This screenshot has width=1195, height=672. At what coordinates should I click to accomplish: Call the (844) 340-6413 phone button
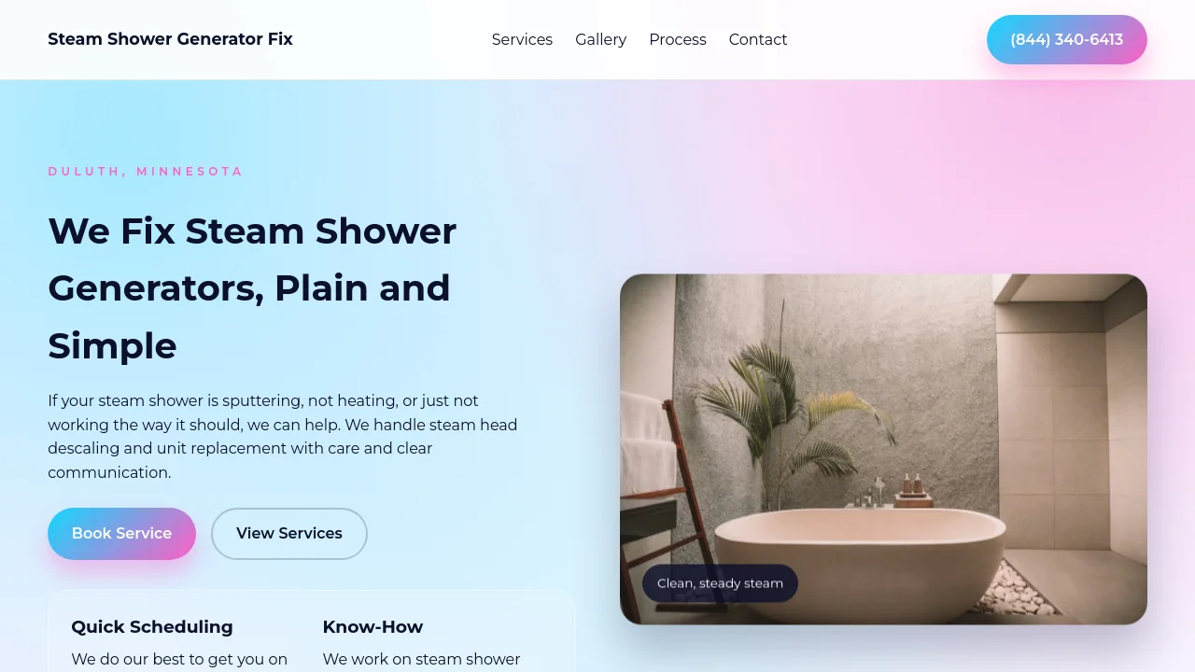[1067, 39]
